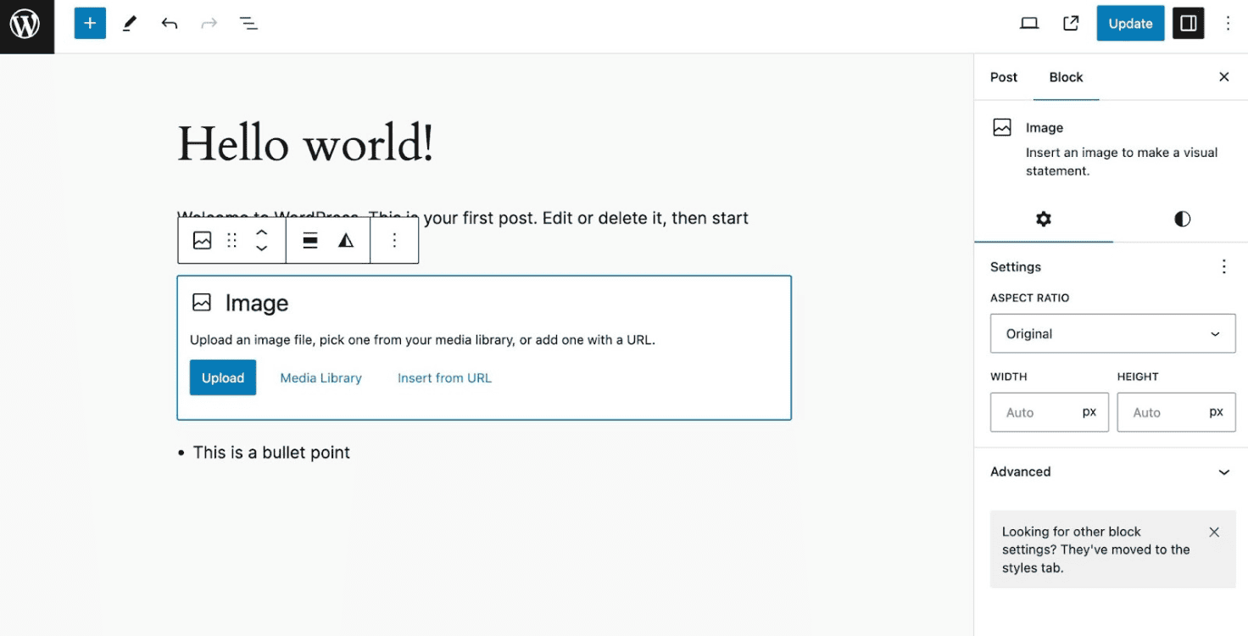Click the Undo arrow in the top toolbar

(x=170, y=23)
